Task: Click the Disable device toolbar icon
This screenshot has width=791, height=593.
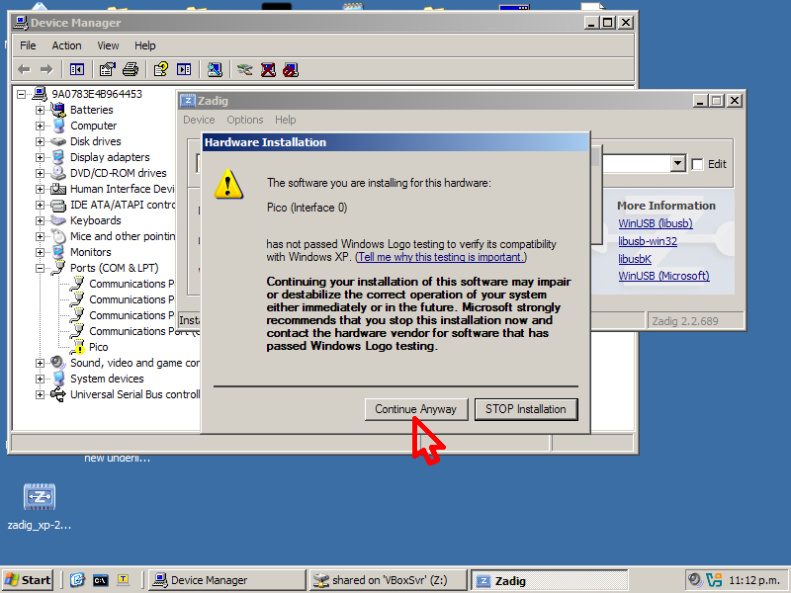Action: [290, 69]
